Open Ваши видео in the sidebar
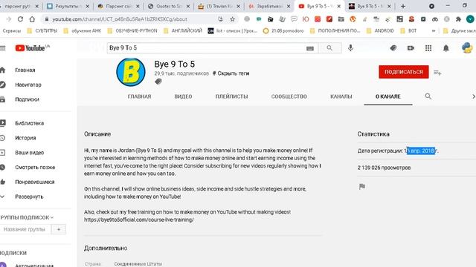Image resolution: width=476 pixels, height=267 pixels. pyautogui.click(x=30, y=153)
